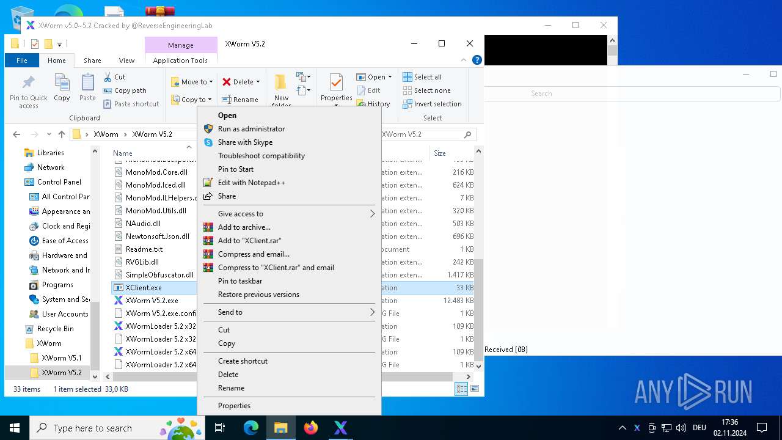The image size is (782, 440).
Task: Choose Create shortcut in context menu
Action: coord(289,361)
